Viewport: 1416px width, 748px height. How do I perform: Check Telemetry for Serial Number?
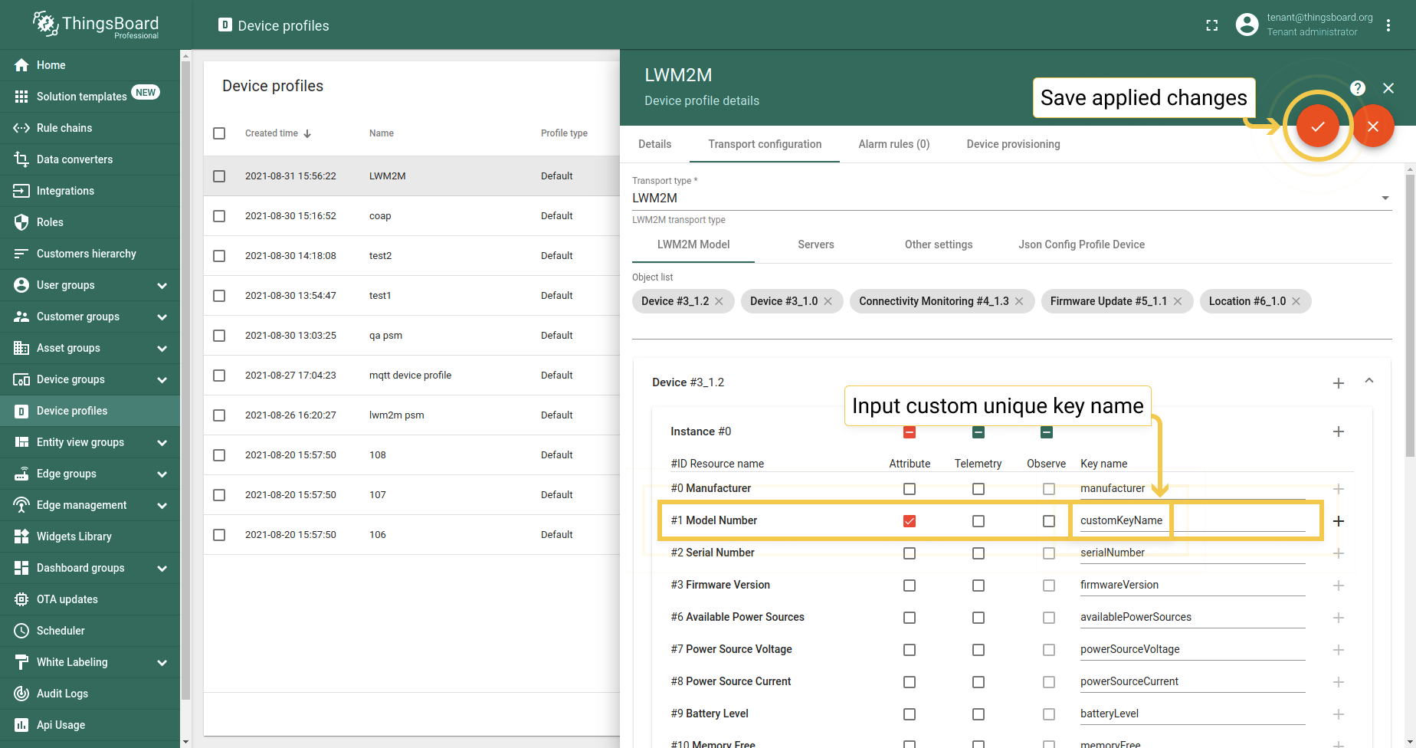[978, 553]
